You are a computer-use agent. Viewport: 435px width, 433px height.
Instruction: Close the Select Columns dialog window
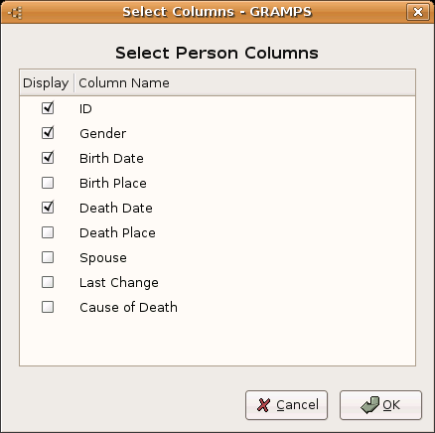click(x=418, y=12)
